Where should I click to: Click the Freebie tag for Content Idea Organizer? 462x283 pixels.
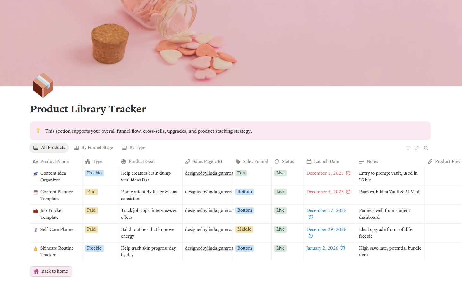(94, 173)
